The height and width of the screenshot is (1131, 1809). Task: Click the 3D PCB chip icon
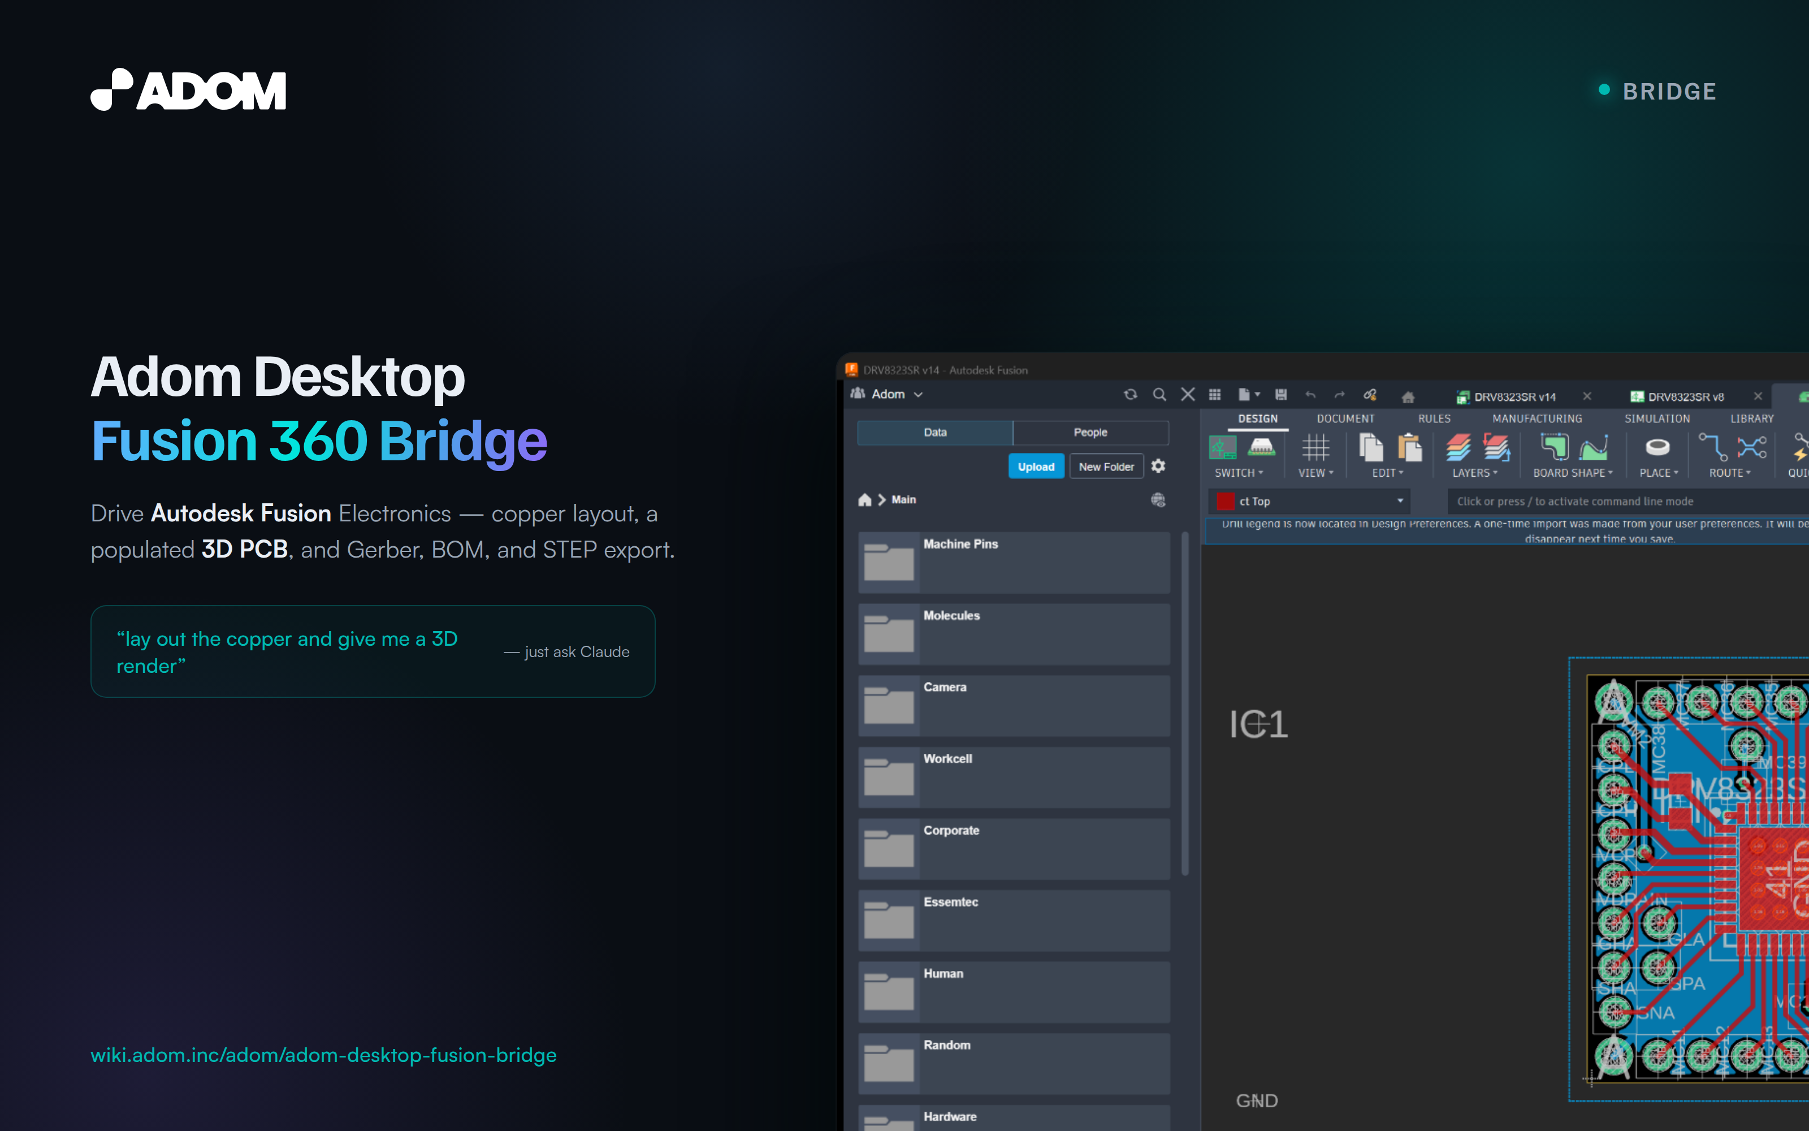coord(1262,447)
